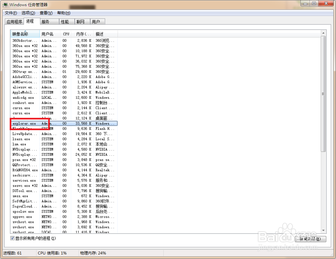336x259 pixels.
Task: Select svchost.exe row with 3,692 K
Action: pyautogui.click(x=64, y=227)
